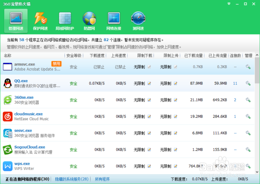Click the WPS Writer icon
260x184 pixels.
[8, 166]
